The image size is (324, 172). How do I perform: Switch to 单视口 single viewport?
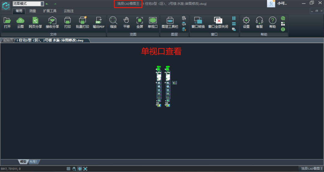click(x=153, y=22)
